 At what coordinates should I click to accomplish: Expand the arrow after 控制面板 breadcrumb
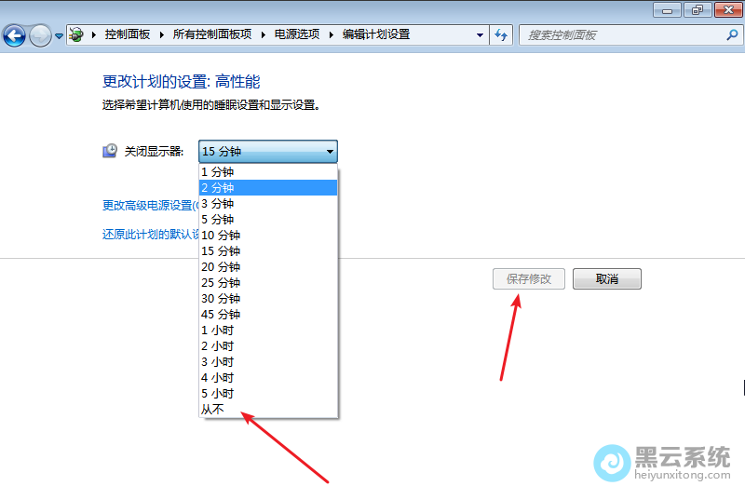162,34
